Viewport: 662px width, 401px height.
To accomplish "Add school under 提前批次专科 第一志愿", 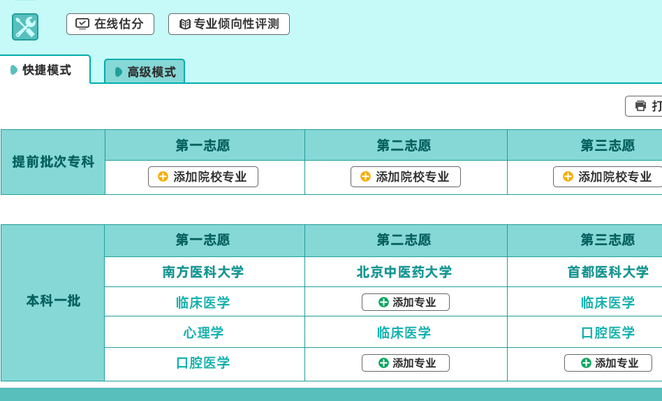I will pos(203,177).
